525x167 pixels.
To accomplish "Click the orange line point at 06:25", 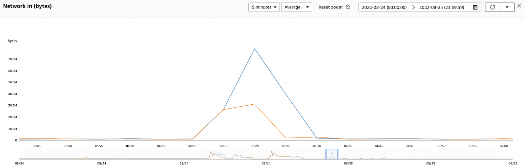I will click(286, 138).
